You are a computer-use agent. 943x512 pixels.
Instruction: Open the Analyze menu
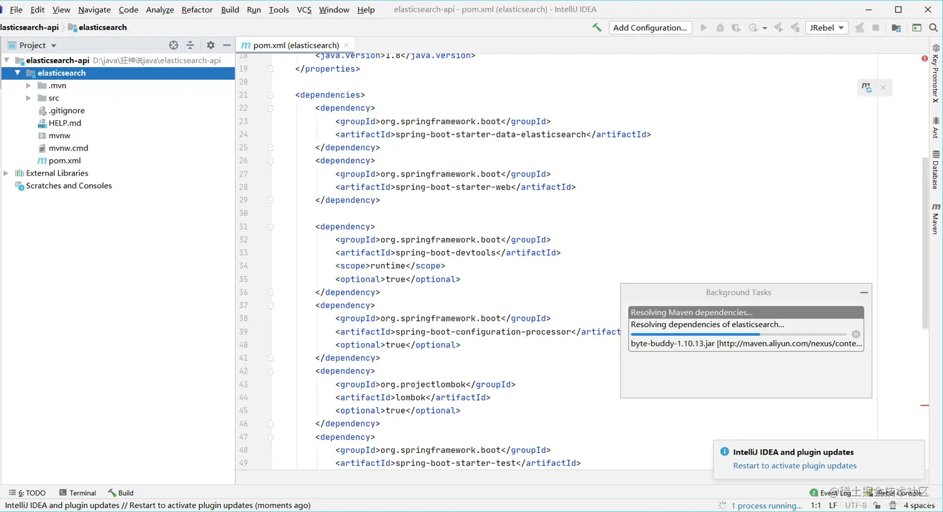(x=160, y=9)
